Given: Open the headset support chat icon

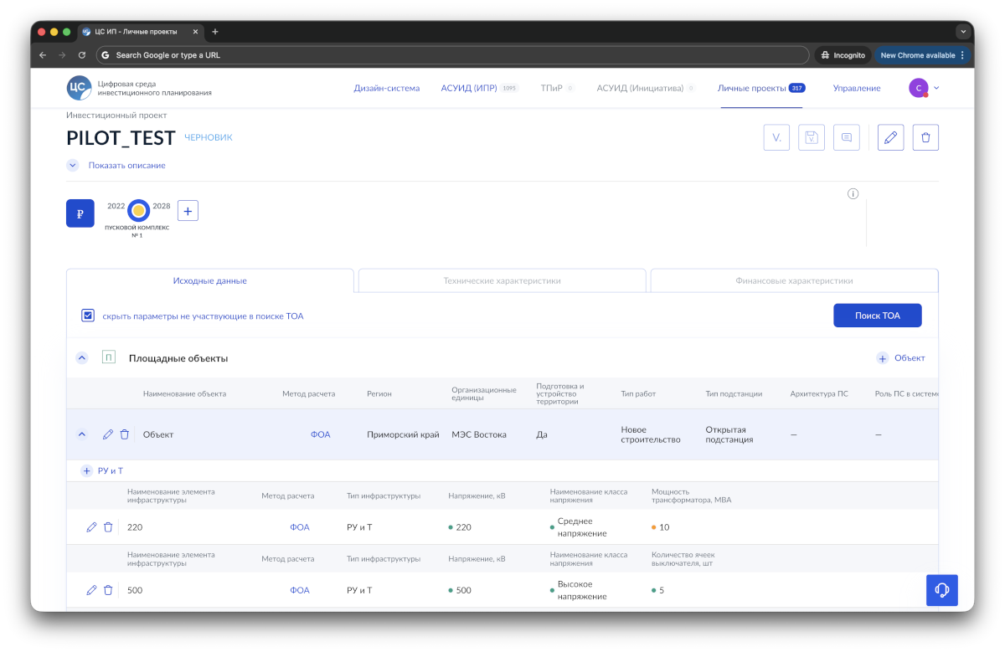Looking at the screenshot, I should coord(941,590).
